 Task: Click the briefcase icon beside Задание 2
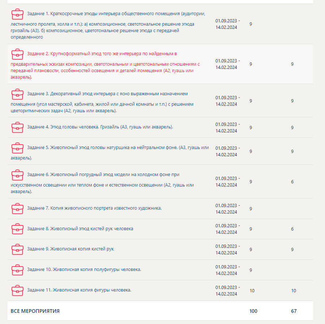(17, 54)
